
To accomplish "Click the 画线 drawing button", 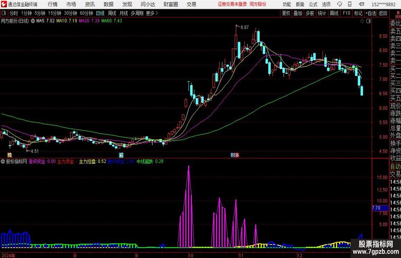I will (334, 13).
